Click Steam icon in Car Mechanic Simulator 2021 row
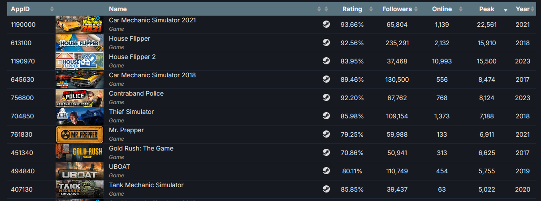The height and width of the screenshot is (201, 541). coord(326,25)
